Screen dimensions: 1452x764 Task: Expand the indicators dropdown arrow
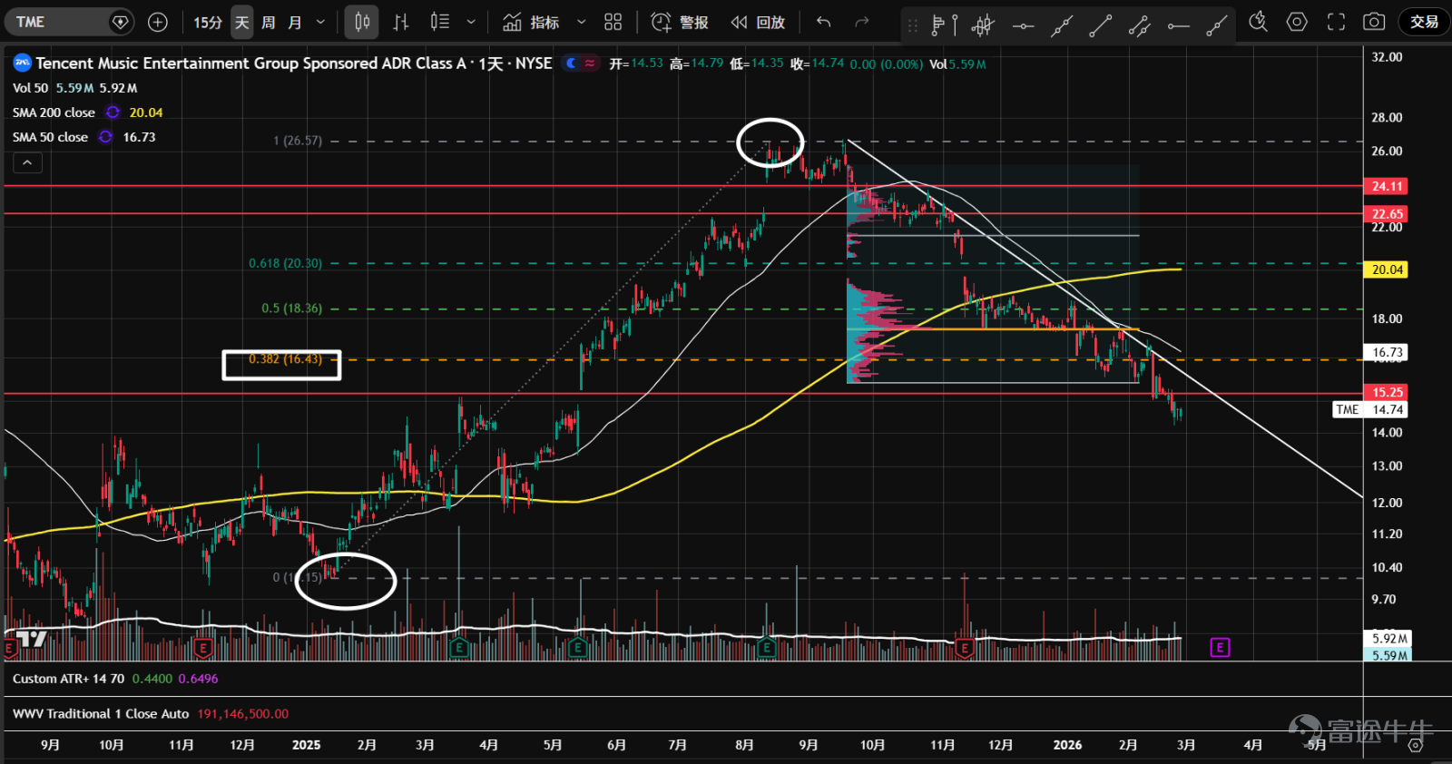pyautogui.click(x=582, y=22)
